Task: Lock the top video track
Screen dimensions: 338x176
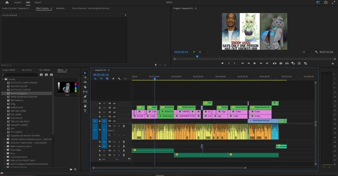Action: pyautogui.click(x=100, y=103)
